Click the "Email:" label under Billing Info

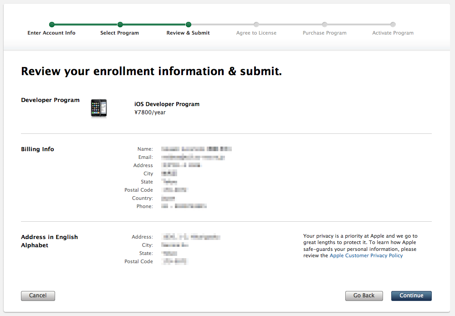click(145, 157)
